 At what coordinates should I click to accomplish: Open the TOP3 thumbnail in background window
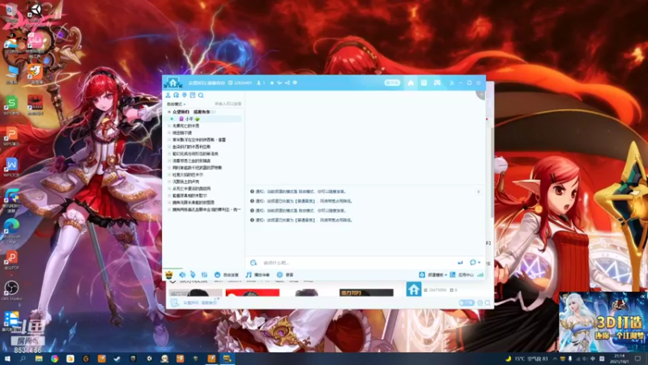(366, 293)
